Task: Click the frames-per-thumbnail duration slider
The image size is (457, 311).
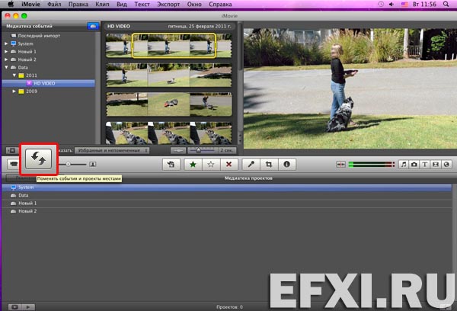Action: click(x=202, y=150)
